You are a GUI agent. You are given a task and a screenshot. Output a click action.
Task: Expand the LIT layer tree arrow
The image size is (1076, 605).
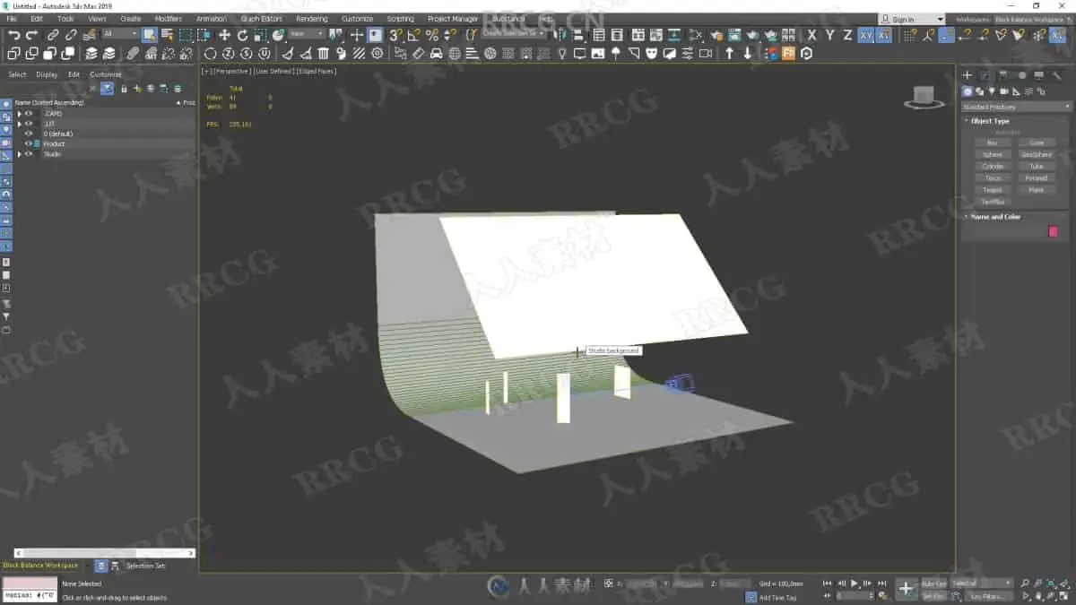(x=20, y=124)
